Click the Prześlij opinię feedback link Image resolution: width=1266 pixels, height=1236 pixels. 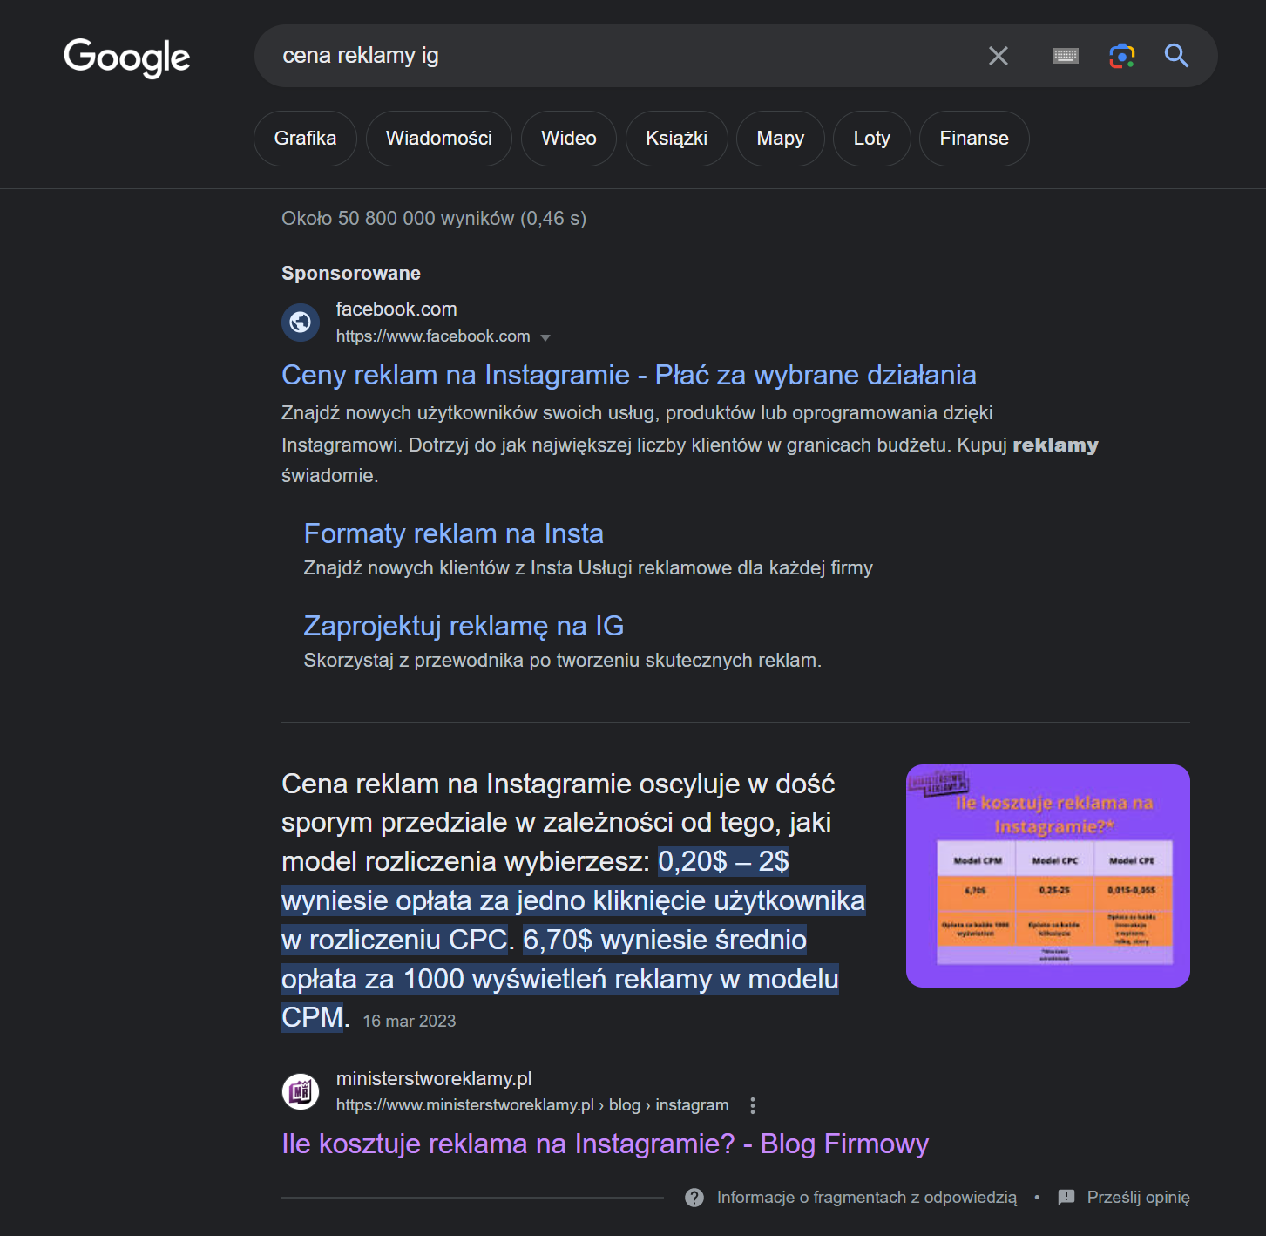pos(1138,1198)
